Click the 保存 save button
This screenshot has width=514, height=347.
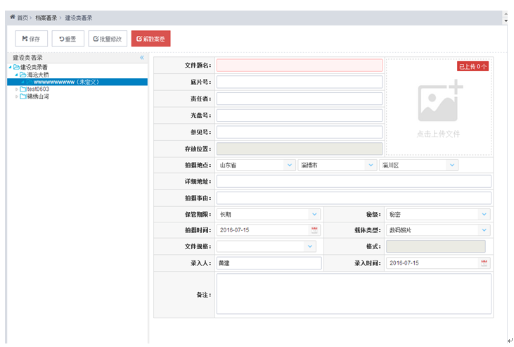click(x=31, y=39)
